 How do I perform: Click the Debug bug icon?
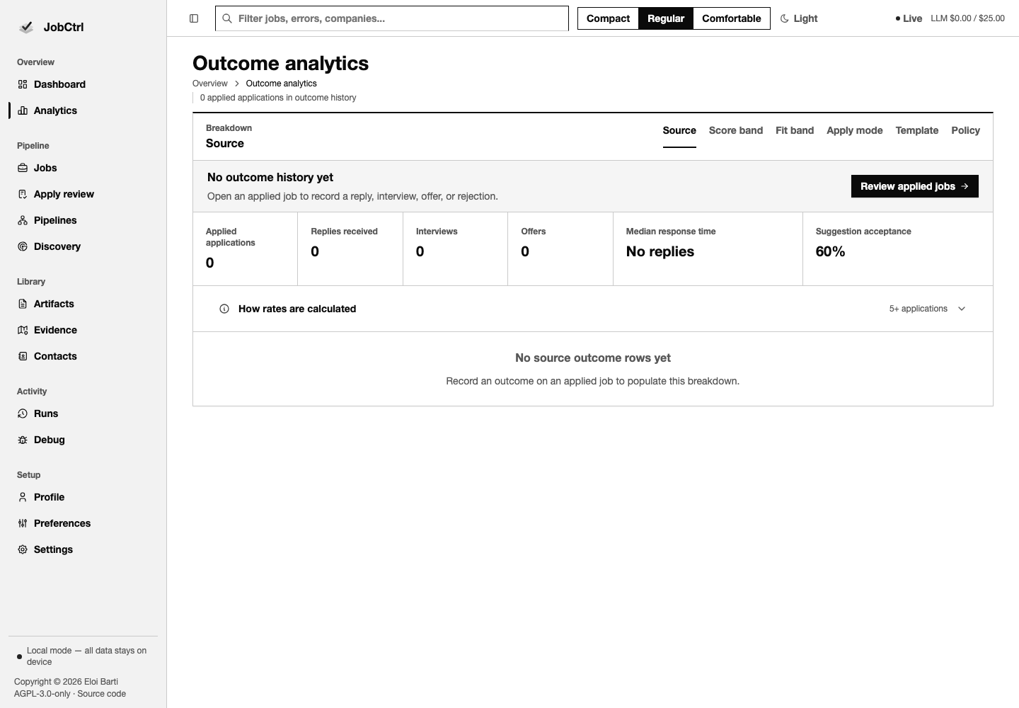[23, 440]
